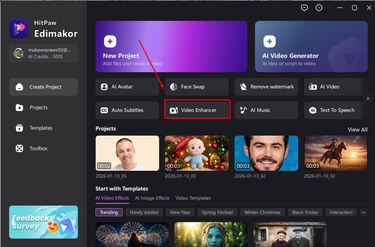Viewport: 375px width, 247px height.
Task: Open the AI Music tool
Action: pos(266,110)
